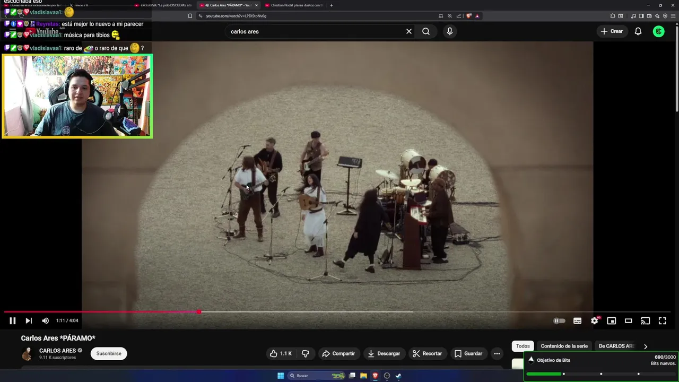Switch to miniplayer mode
The image size is (679, 382).
tap(612, 320)
